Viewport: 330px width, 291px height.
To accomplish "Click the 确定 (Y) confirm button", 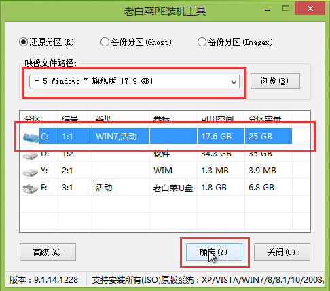I will [214, 252].
